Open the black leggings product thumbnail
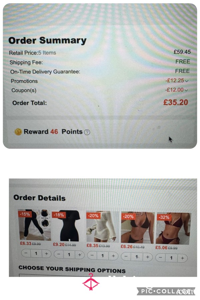This screenshot has height=300, width=200. click(35, 225)
